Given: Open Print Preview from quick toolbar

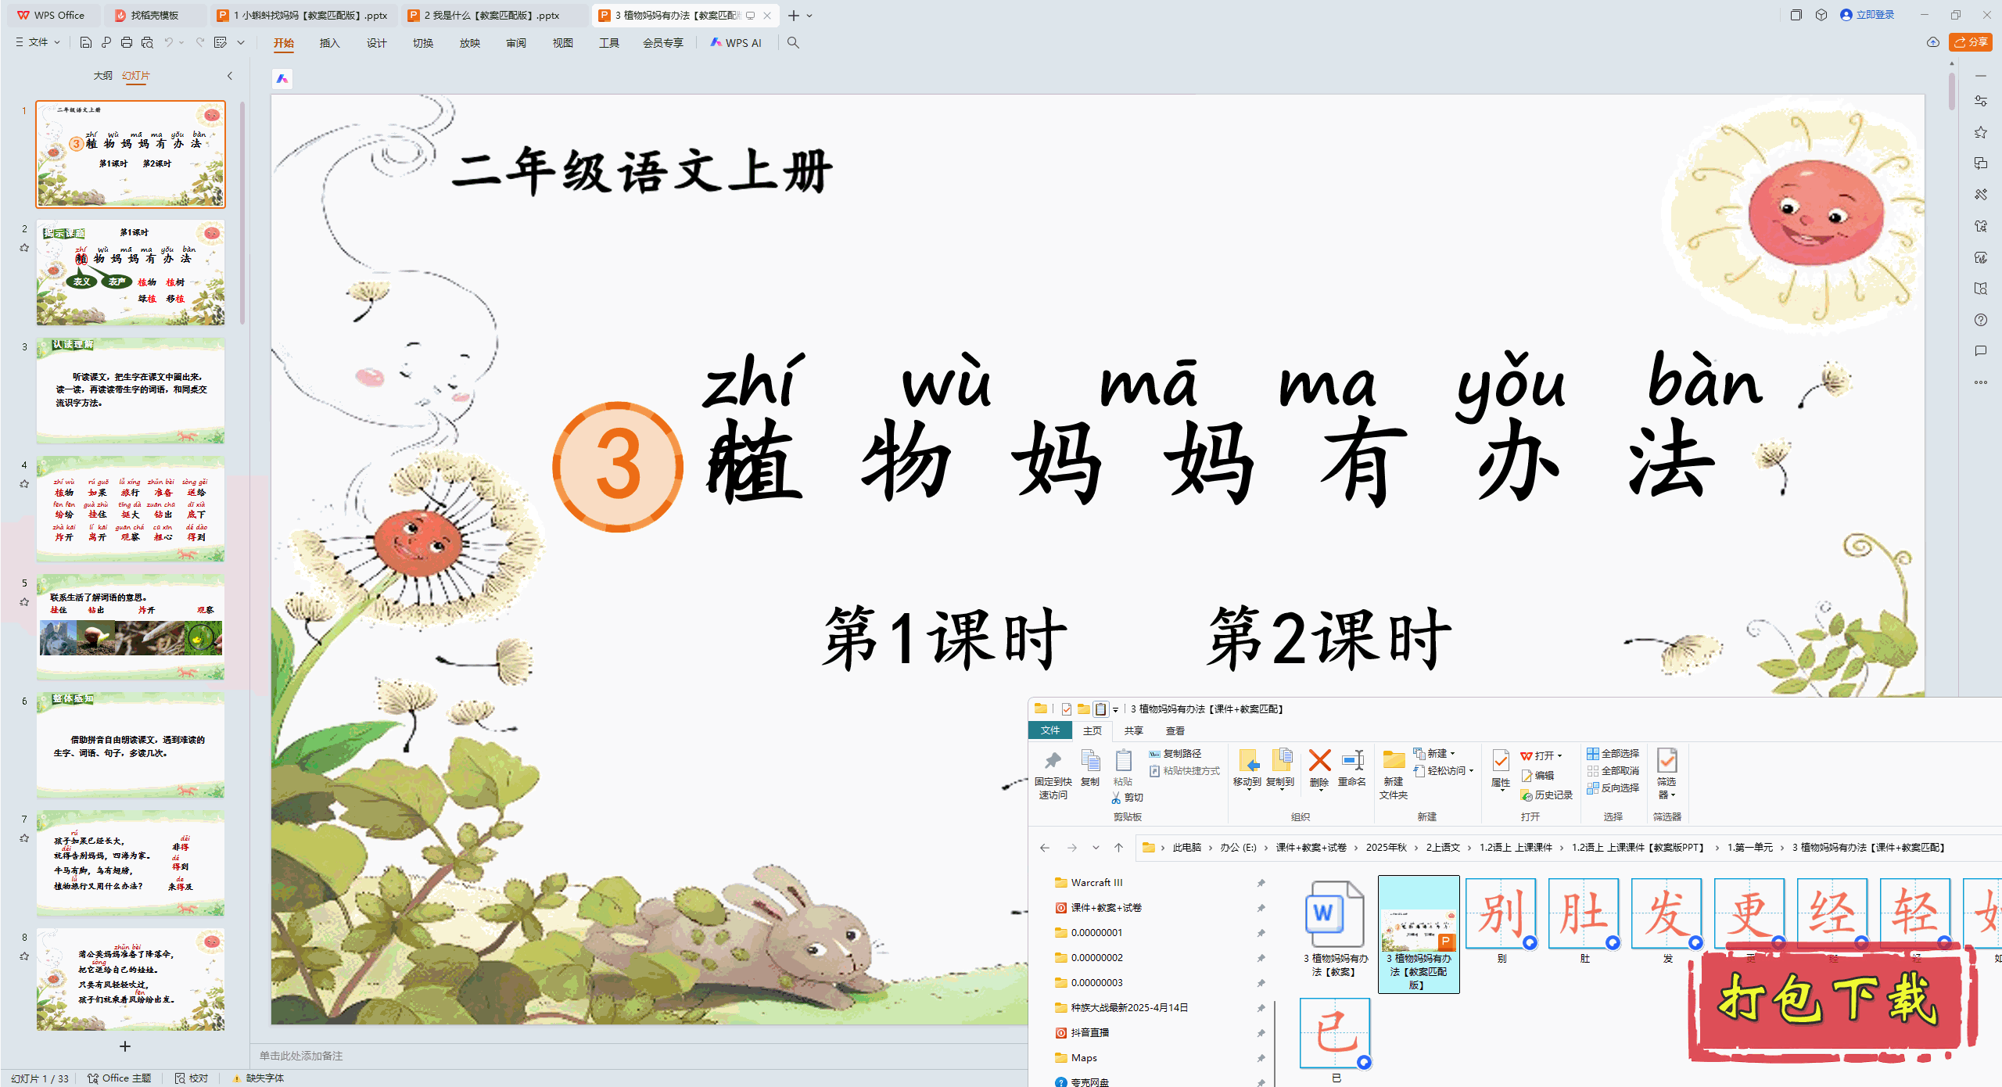Looking at the screenshot, I should click(147, 42).
